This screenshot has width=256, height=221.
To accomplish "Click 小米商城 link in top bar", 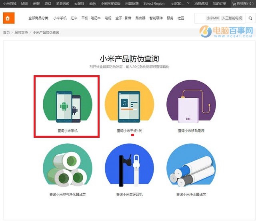I will (10, 4).
